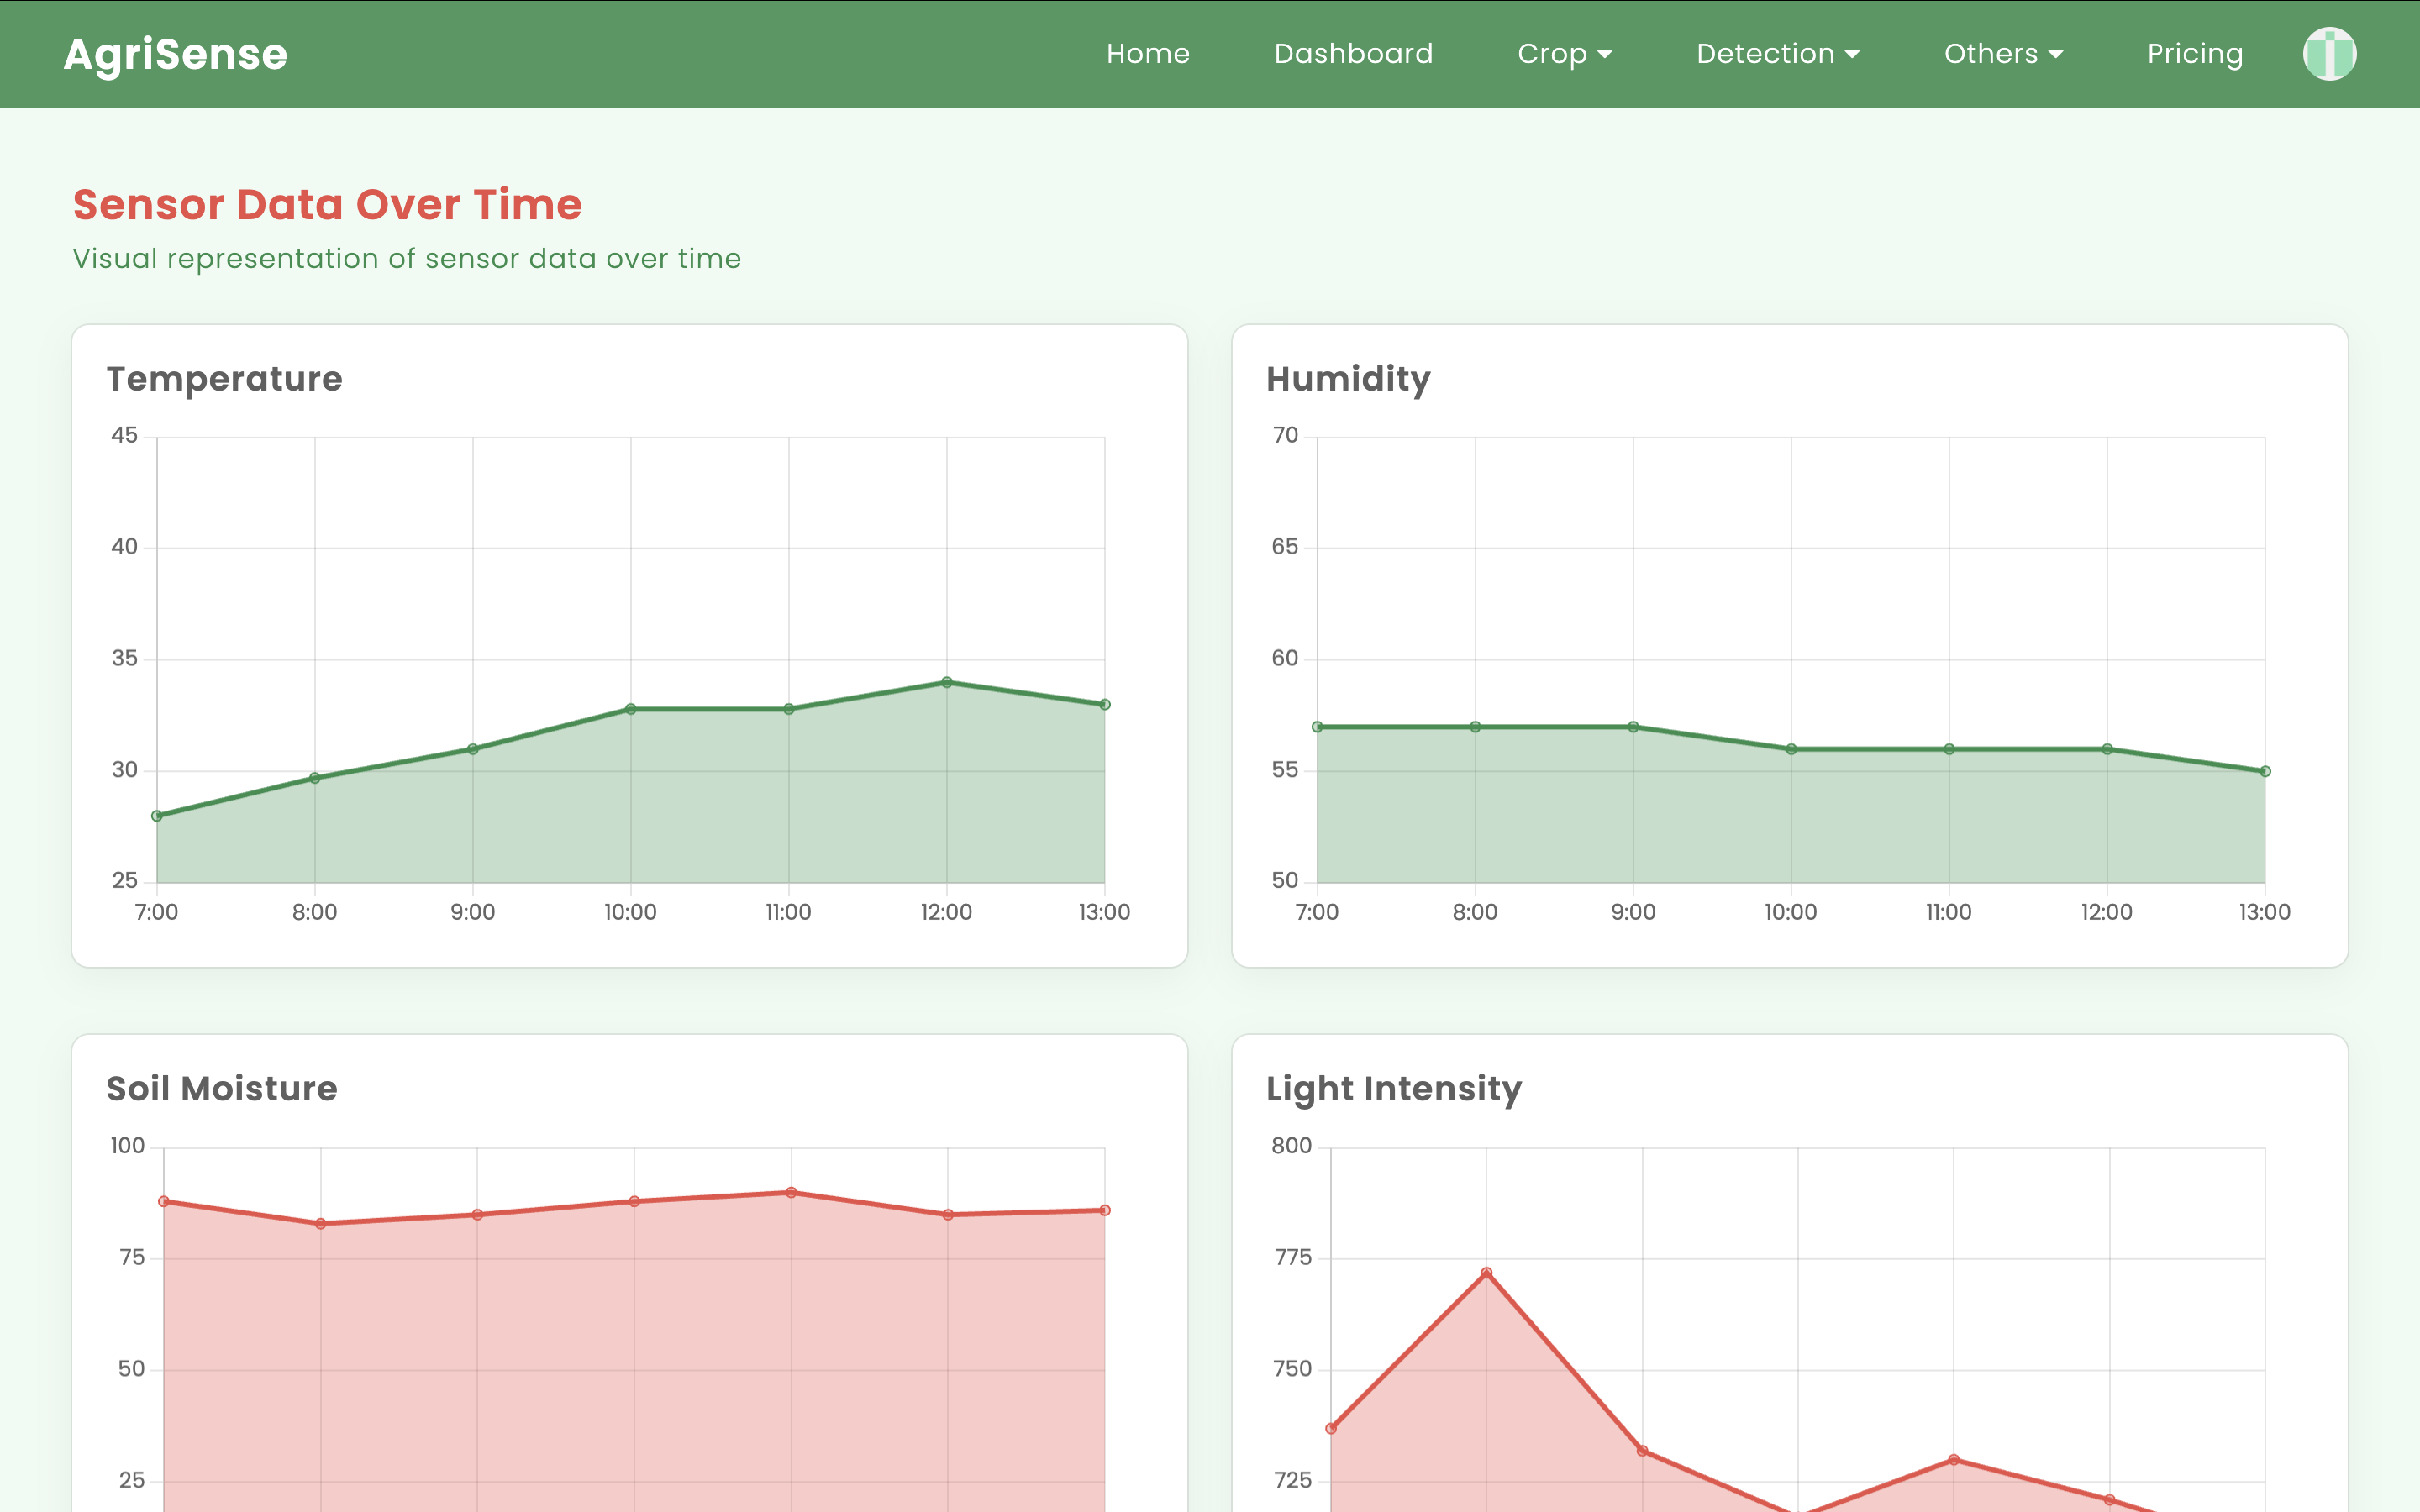Click the 10:00 humidity data point
Viewport: 2420px width, 1512px height.
(x=1791, y=749)
